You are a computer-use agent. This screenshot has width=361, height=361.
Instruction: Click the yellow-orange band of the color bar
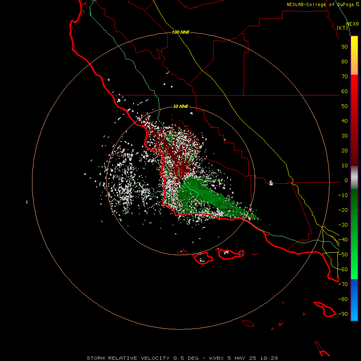coord(354,55)
